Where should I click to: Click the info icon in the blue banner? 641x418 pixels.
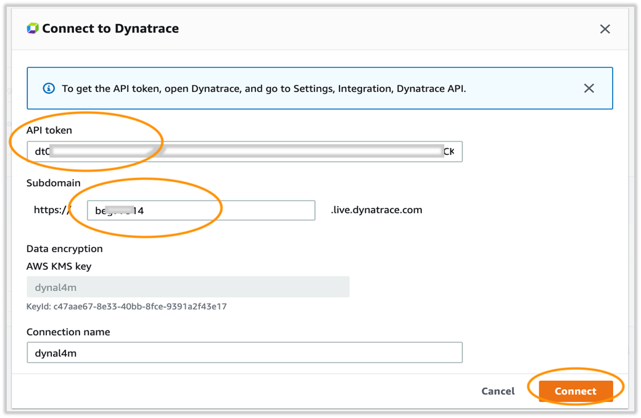[49, 88]
